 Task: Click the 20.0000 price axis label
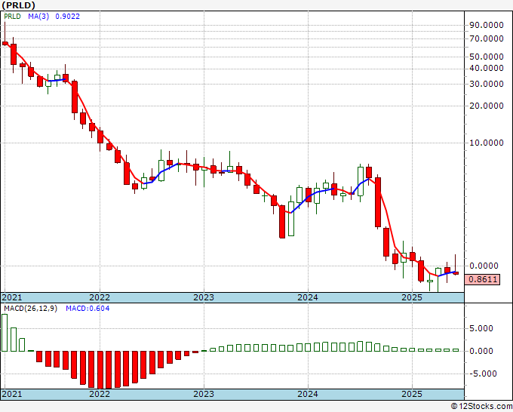[x=487, y=106]
